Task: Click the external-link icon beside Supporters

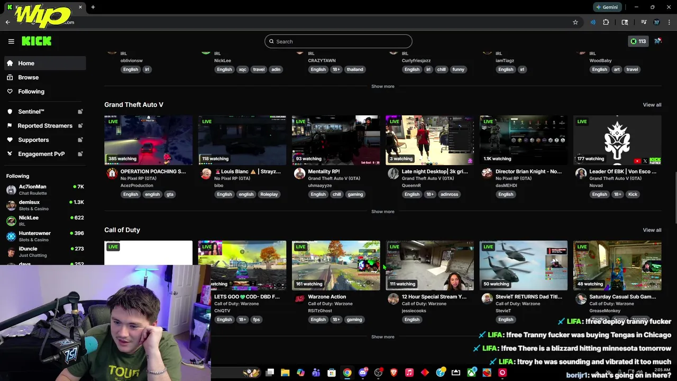Action: pos(80,140)
